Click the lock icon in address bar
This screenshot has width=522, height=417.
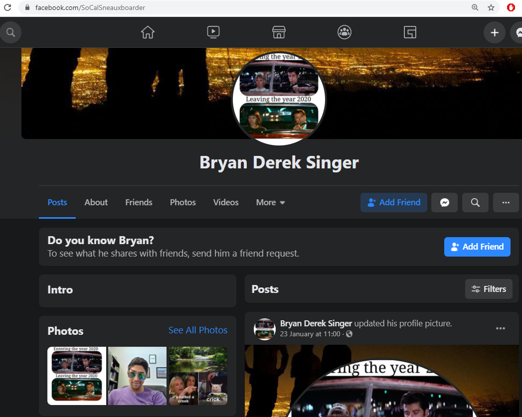pos(27,7)
